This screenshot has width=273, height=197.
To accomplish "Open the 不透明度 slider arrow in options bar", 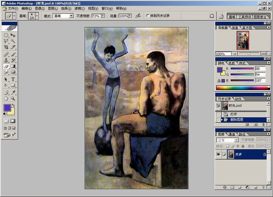I will 103,16.
